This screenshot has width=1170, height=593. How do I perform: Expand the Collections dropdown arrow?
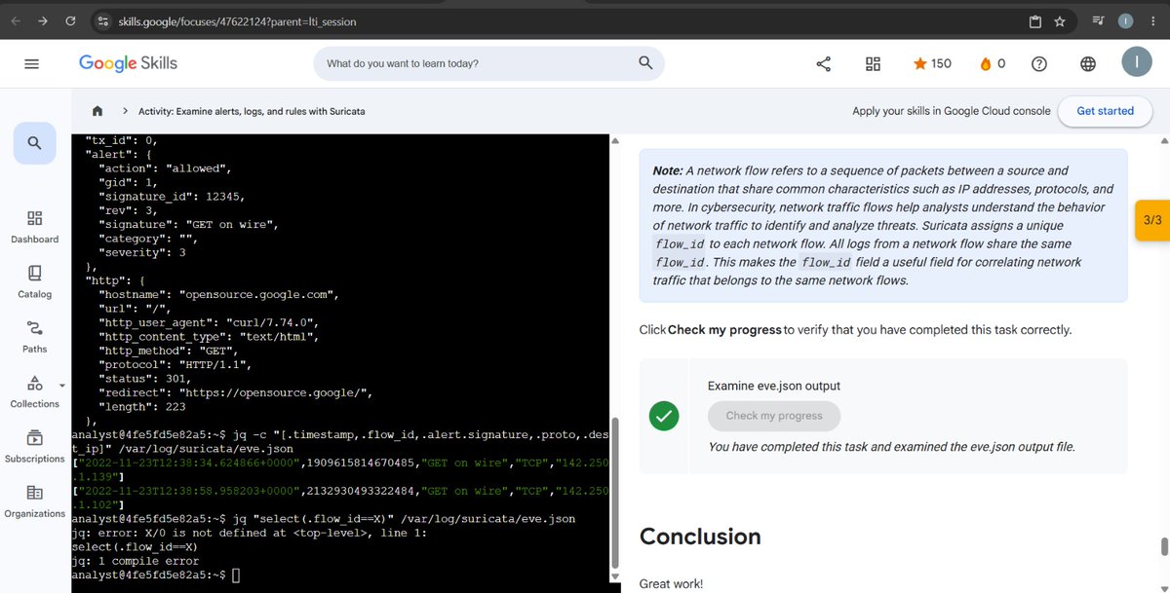(61, 384)
